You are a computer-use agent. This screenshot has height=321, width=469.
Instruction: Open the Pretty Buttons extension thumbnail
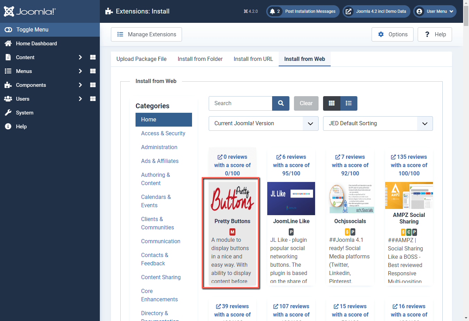pyautogui.click(x=232, y=198)
